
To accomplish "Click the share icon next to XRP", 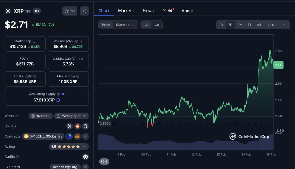I will [x=84, y=11].
